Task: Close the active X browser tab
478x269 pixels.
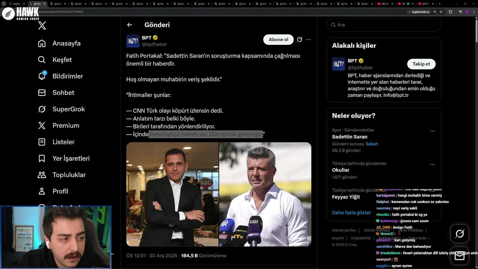Action: [x=44, y=4]
